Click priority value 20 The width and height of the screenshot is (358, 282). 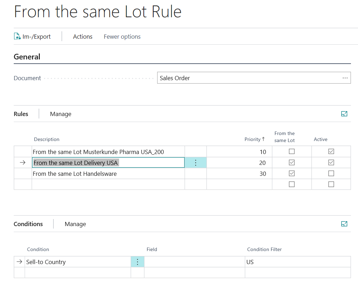[x=263, y=163]
